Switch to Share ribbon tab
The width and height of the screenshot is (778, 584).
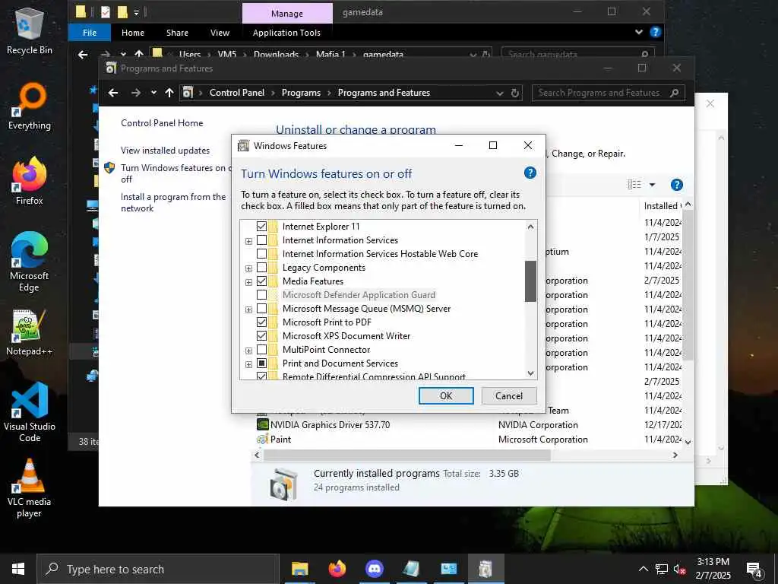pyautogui.click(x=177, y=33)
